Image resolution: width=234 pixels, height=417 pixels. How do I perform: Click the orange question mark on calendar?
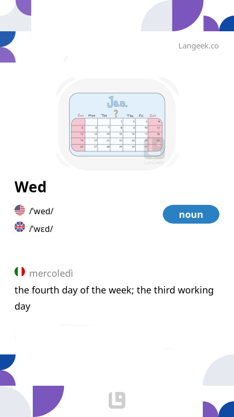[x=116, y=114]
